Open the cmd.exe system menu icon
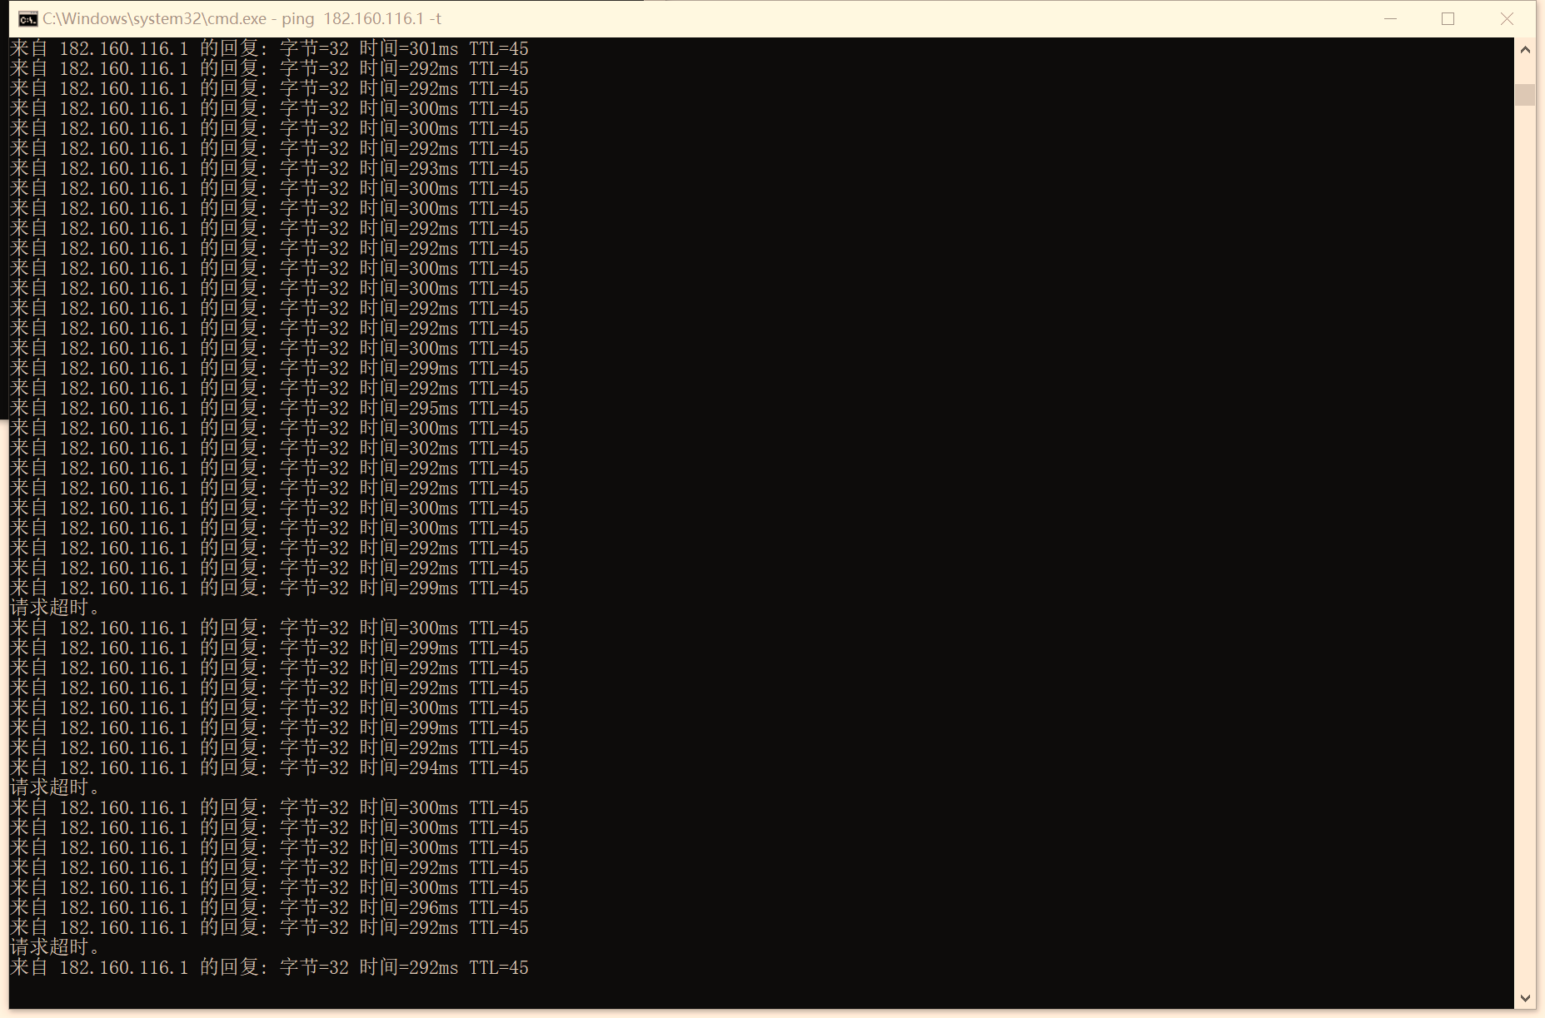This screenshot has height=1018, width=1545. [27, 19]
